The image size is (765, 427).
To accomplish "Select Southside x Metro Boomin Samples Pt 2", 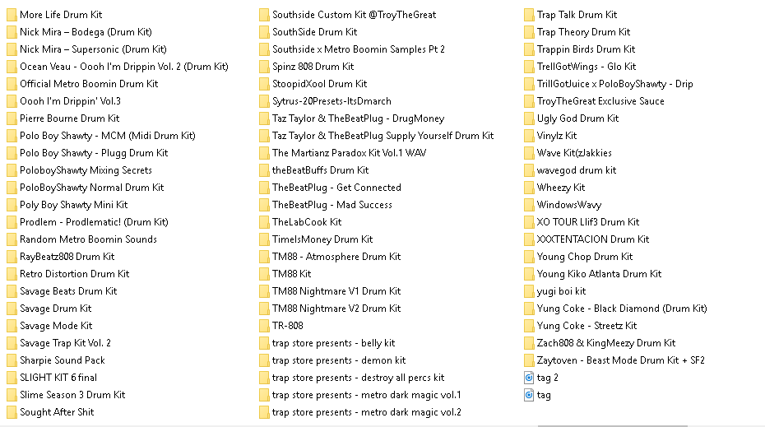I will pyautogui.click(x=352, y=49).
